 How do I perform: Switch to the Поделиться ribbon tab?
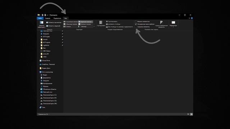[57, 18]
